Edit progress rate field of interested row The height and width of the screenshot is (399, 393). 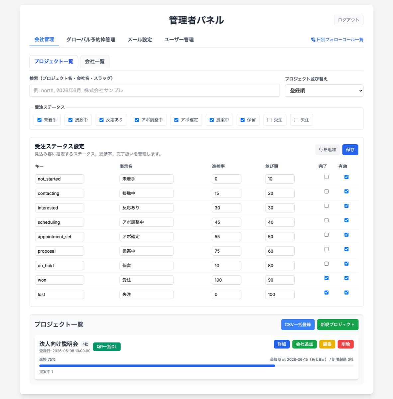pos(227,208)
